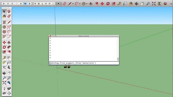
Task: Choose Make Component tool in left palette
Action: (x=9, y=12)
